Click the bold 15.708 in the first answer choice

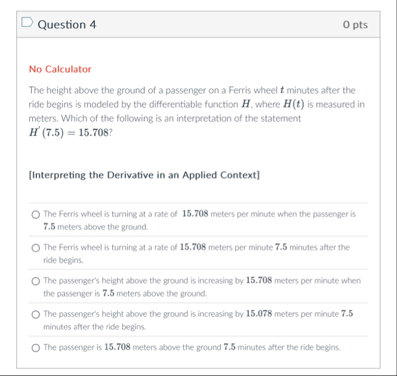[x=195, y=214]
